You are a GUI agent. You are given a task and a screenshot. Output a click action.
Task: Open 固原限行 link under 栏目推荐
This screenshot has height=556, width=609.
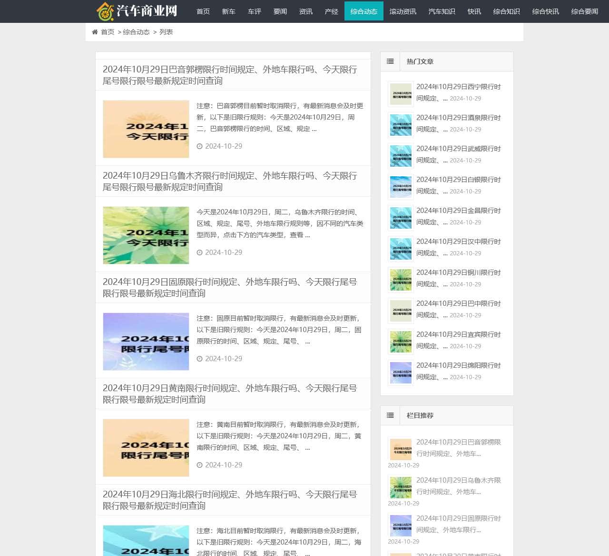(x=459, y=524)
